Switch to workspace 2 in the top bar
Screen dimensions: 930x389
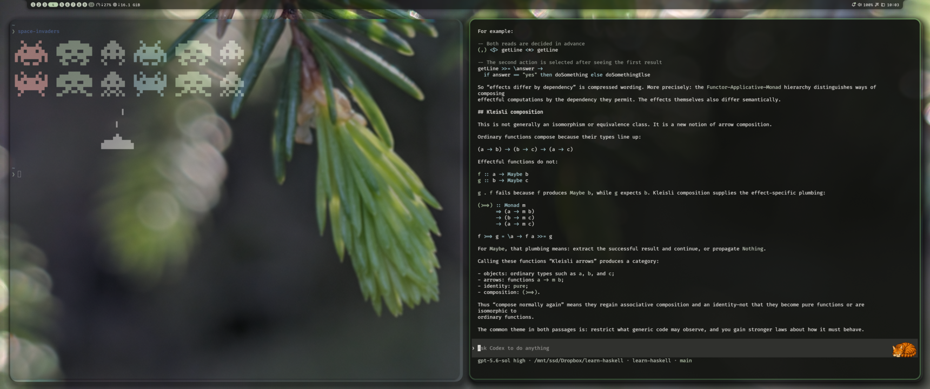pyautogui.click(x=39, y=4)
